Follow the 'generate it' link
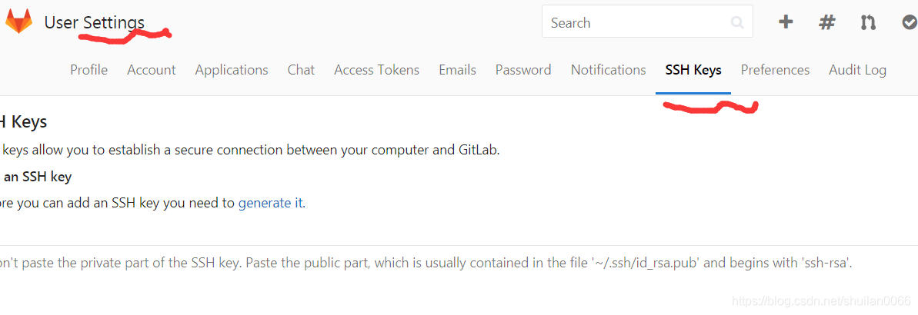The width and height of the screenshot is (918, 315). (271, 204)
